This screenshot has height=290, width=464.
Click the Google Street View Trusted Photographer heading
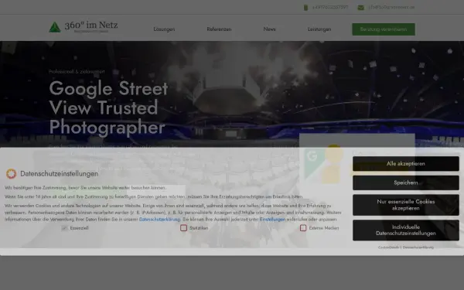tap(108, 107)
